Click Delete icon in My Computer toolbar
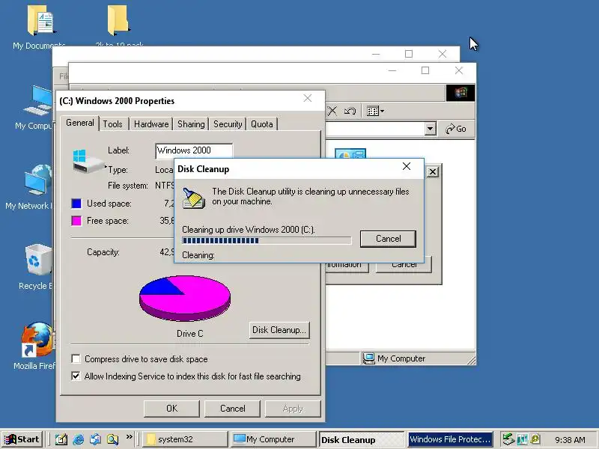This screenshot has height=449, width=599. point(332,111)
